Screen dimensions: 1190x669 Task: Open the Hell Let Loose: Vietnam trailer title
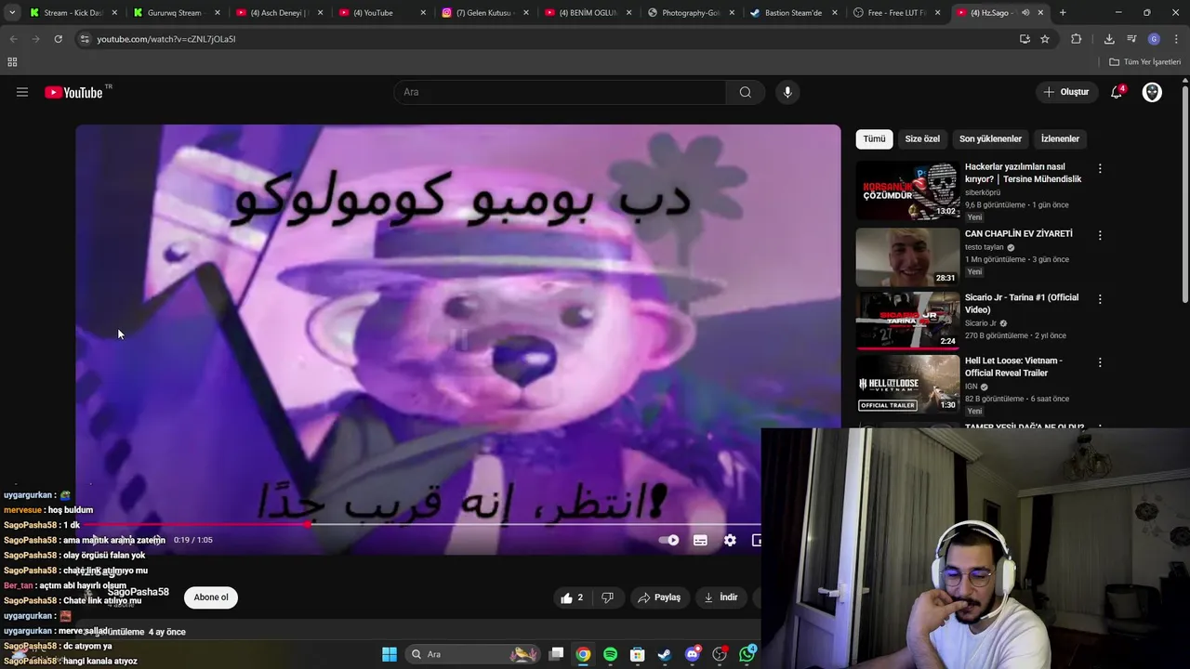click(1013, 367)
